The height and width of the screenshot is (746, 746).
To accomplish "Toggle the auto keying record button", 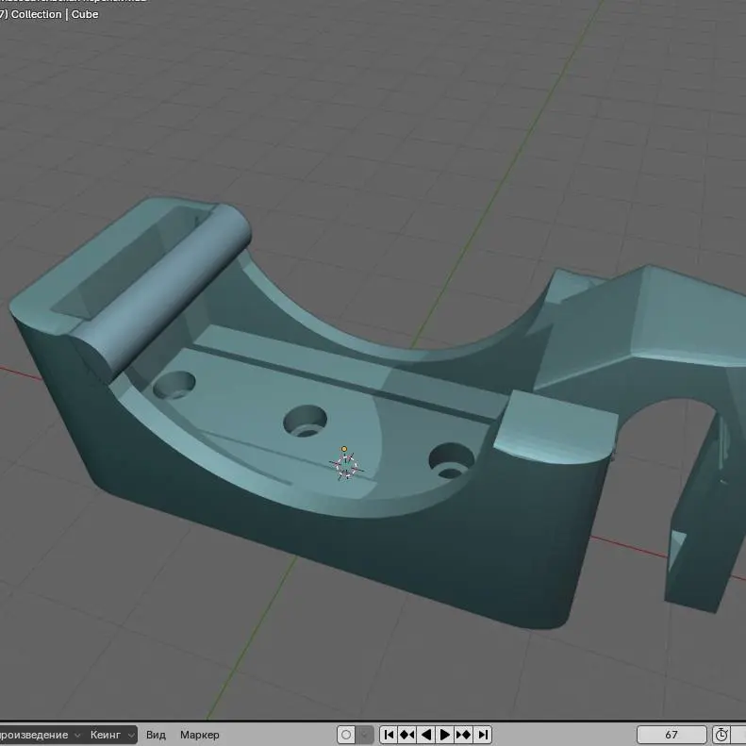I will (346, 735).
